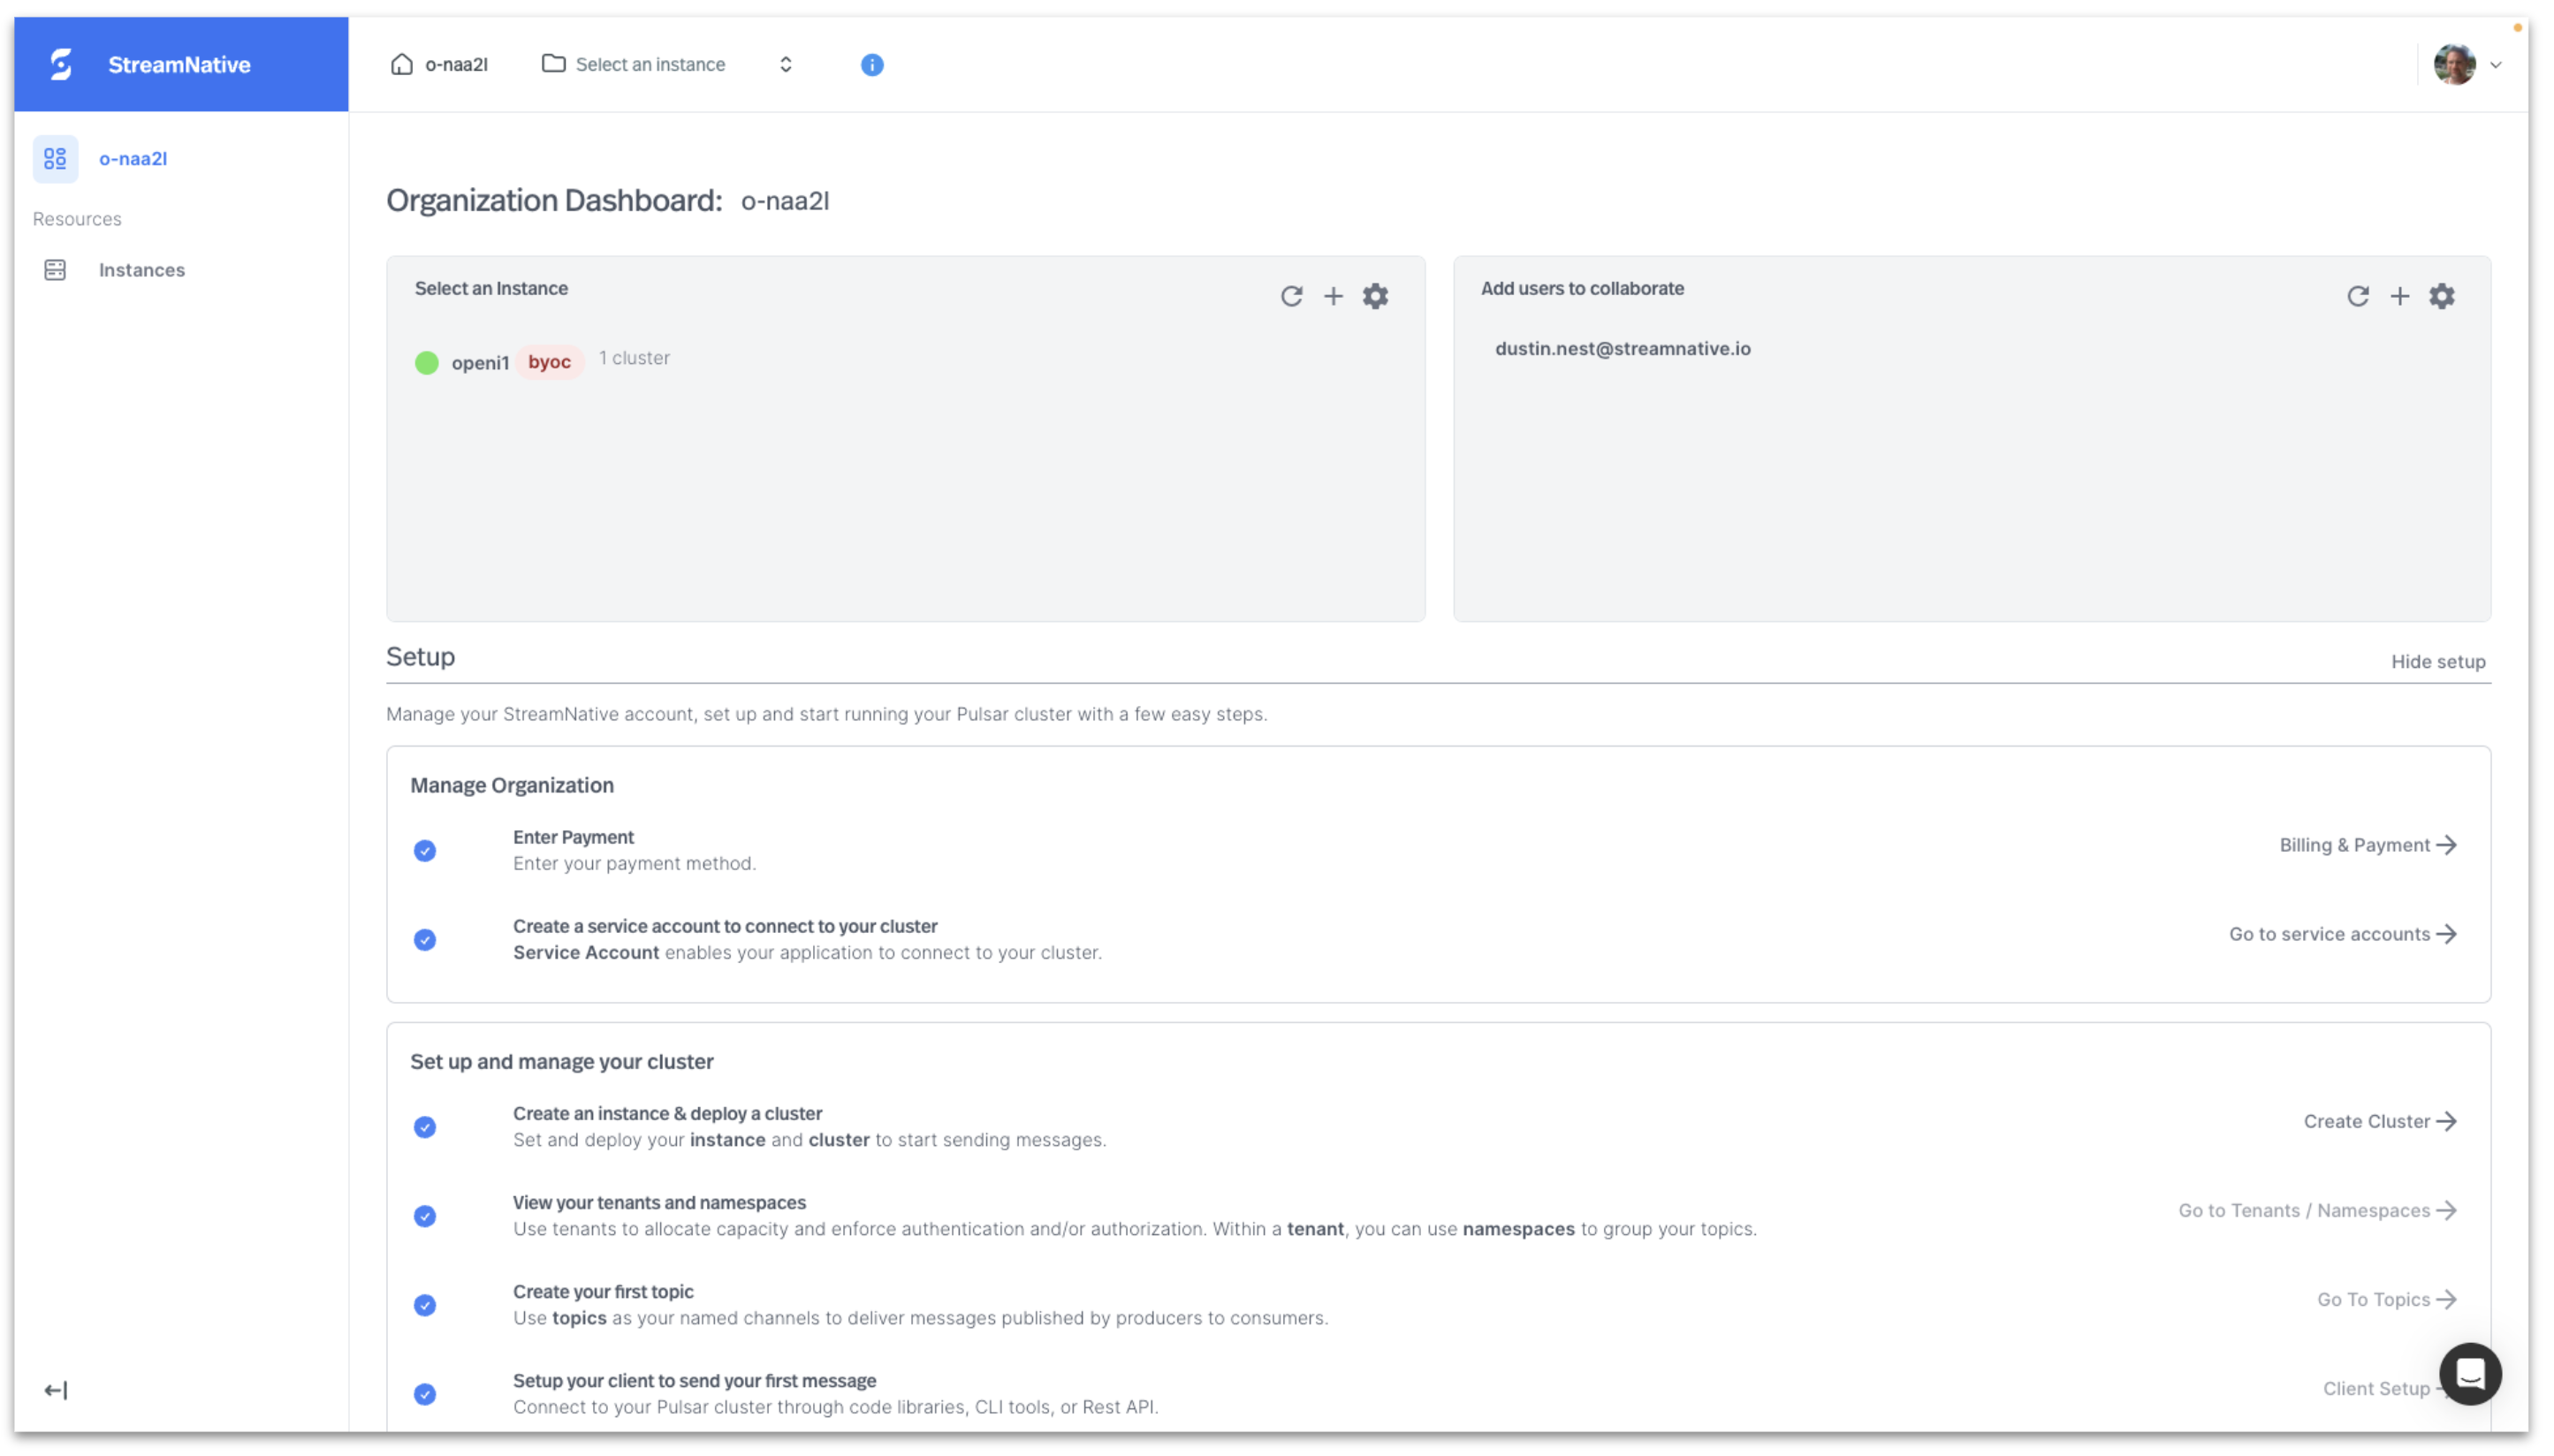Screen dimensions: 2554x1456
Task: Open the StreamNative home icon in breadcrumb
Action: (401, 64)
